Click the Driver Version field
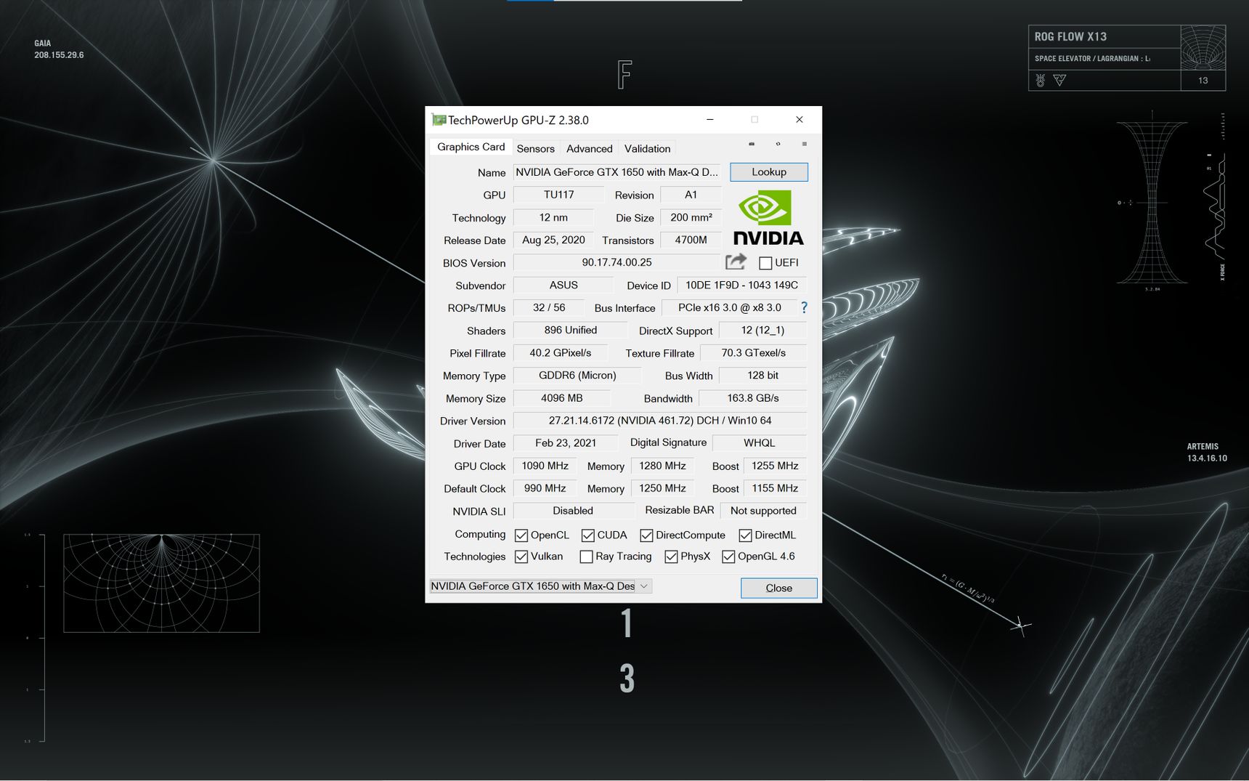 tap(659, 421)
